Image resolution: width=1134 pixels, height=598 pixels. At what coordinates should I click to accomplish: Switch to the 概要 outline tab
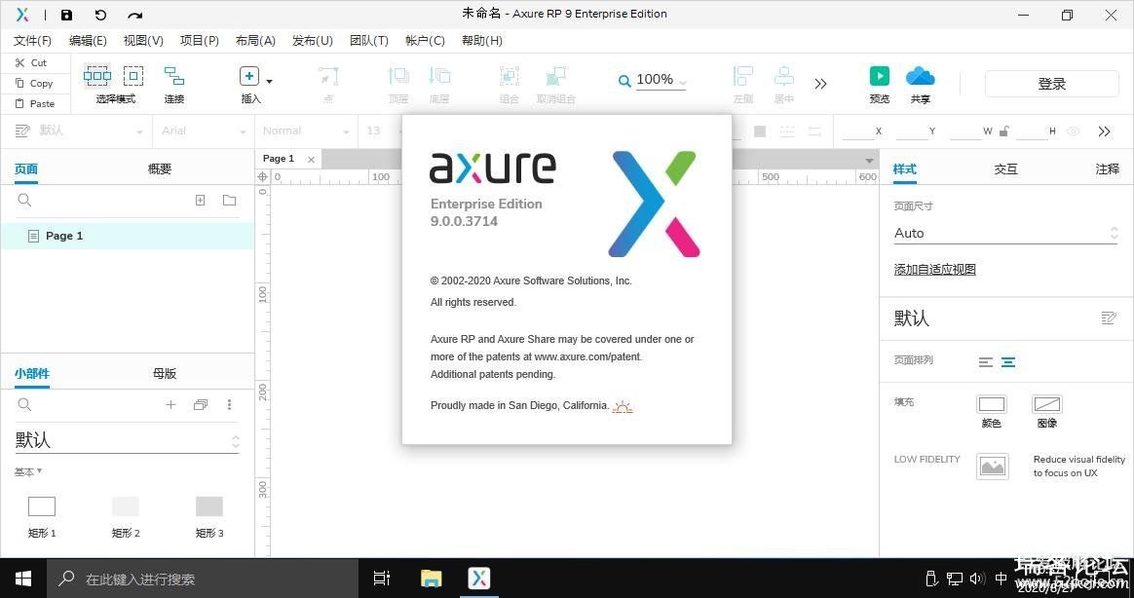[160, 169]
